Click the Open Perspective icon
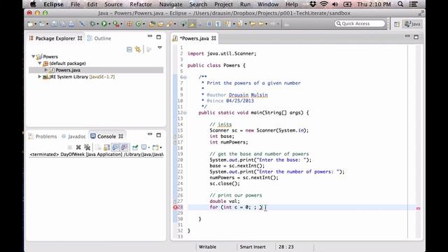The width and height of the screenshot is (448, 252). tap(397, 24)
